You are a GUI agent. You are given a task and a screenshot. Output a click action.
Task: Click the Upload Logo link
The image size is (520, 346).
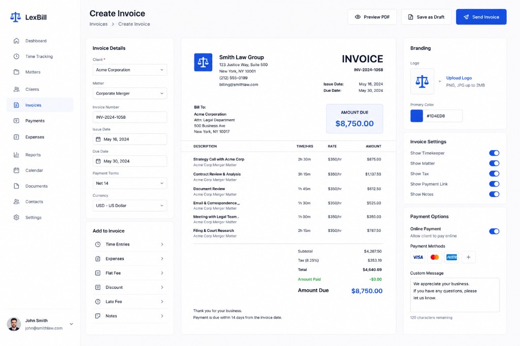click(x=459, y=78)
